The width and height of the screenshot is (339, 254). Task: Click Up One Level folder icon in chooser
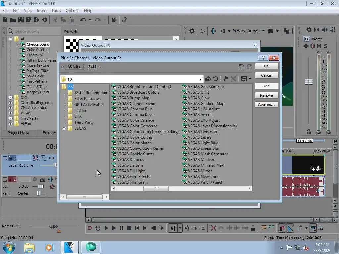point(208,79)
